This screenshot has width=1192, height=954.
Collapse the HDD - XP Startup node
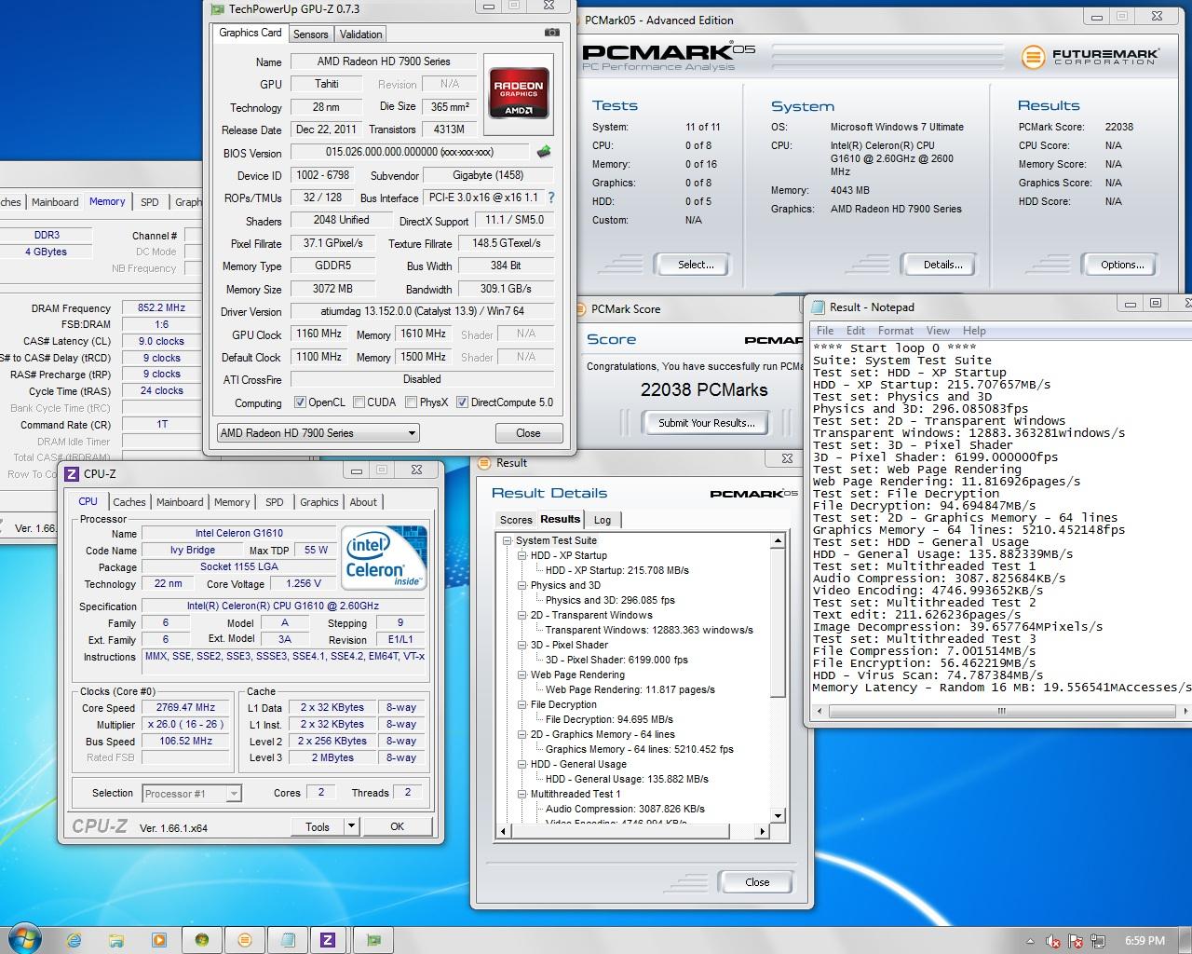522,555
